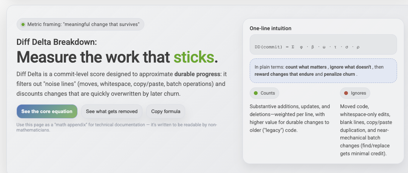
Task: Click the green dot in the Metric framing pill
Action: click(23, 24)
